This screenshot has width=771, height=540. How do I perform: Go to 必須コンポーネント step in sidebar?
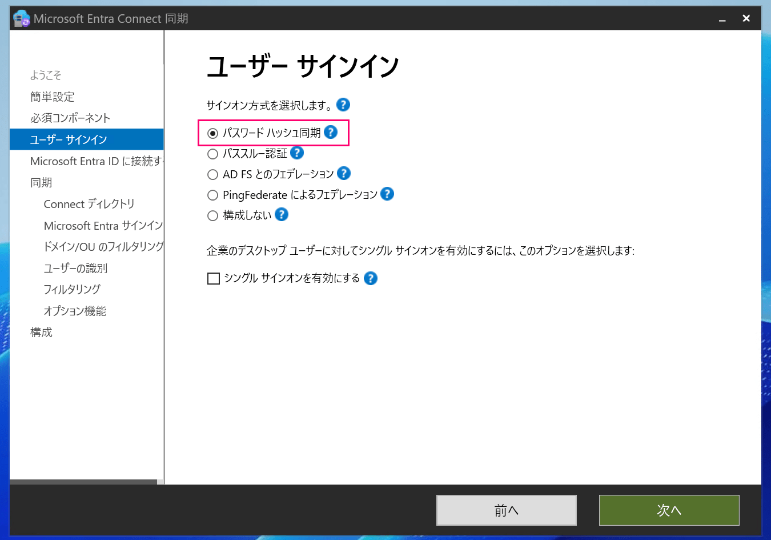pos(70,118)
